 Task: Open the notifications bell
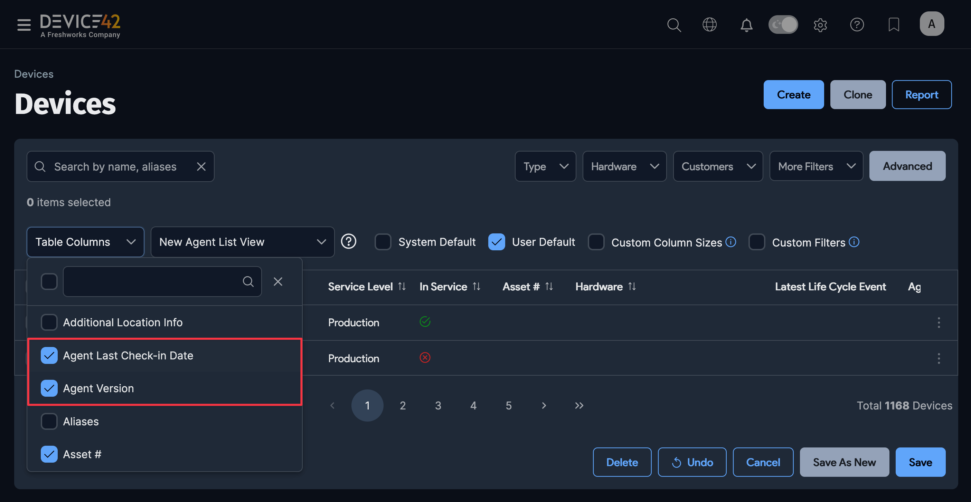coord(746,25)
